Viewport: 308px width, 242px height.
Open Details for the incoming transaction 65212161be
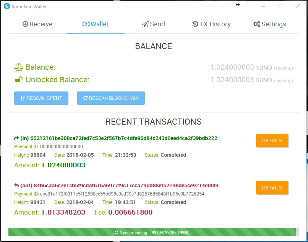(272, 141)
